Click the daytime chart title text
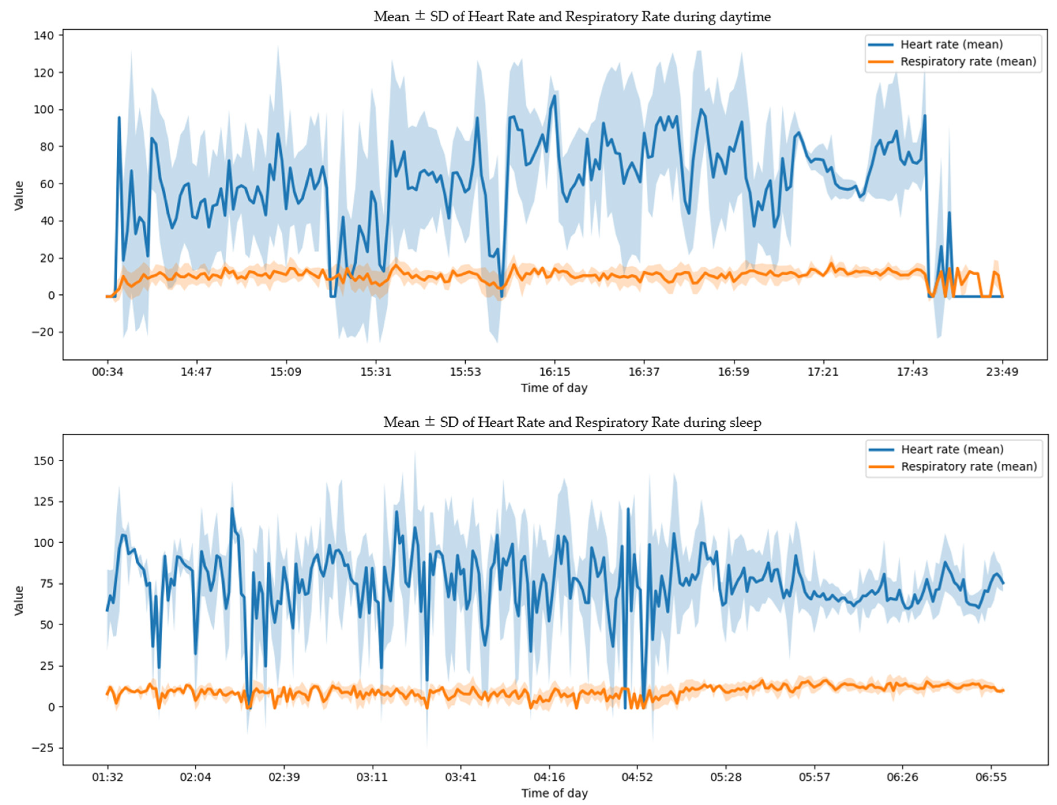Screen dimensions: 1057x805 click(572, 17)
